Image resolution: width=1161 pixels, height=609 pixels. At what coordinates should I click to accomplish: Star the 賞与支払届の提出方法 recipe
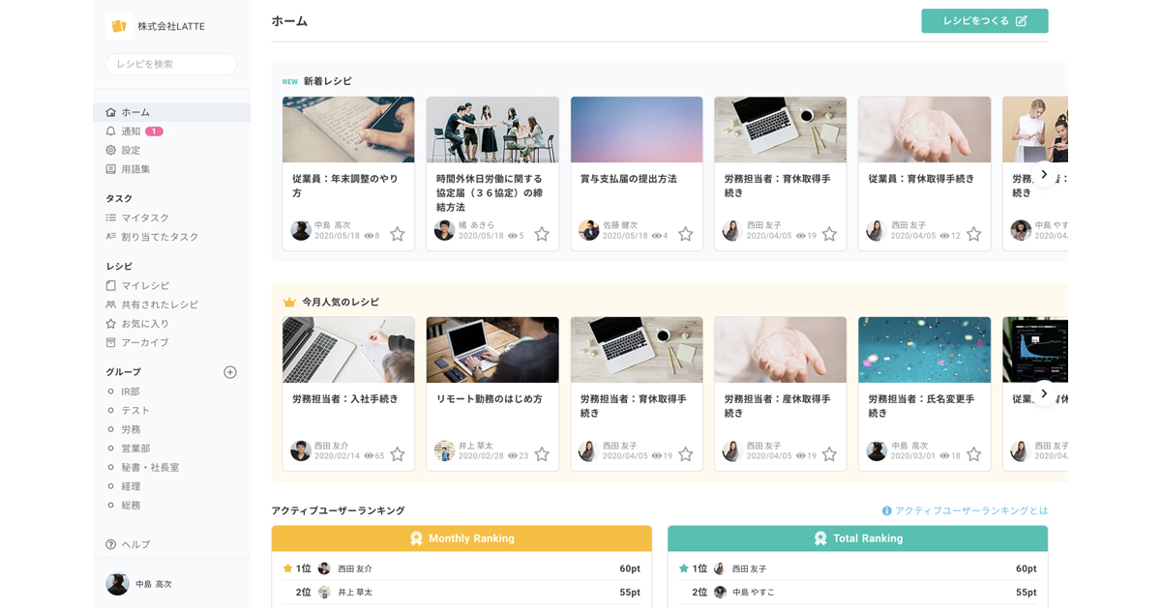[x=685, y=234]
